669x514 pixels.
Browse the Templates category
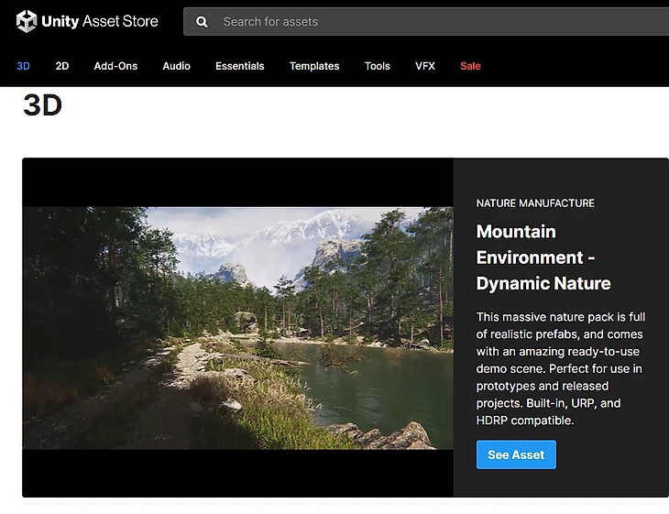314,66
